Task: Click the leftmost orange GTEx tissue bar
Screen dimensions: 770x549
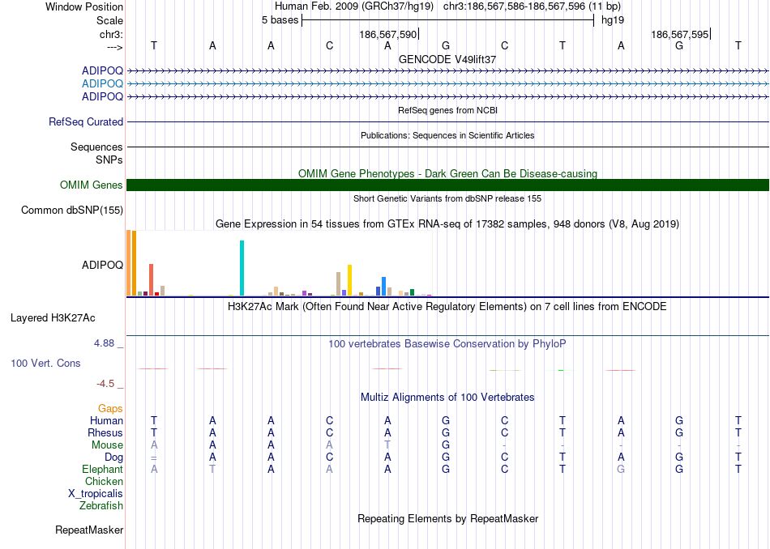Action: coord(129,263)
